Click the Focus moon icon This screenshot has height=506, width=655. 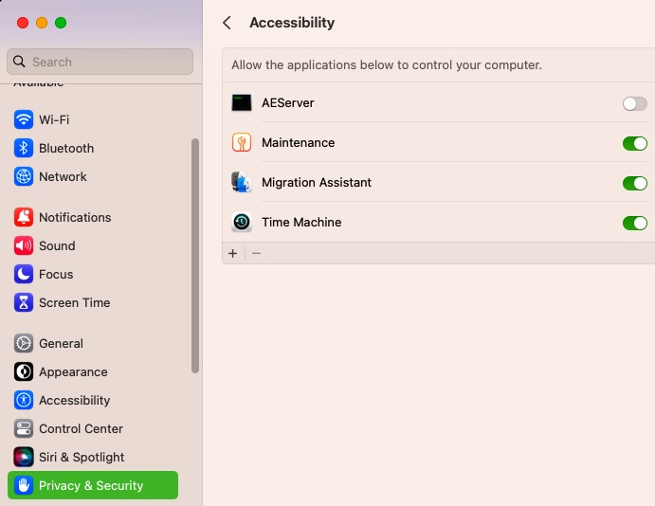24,274
